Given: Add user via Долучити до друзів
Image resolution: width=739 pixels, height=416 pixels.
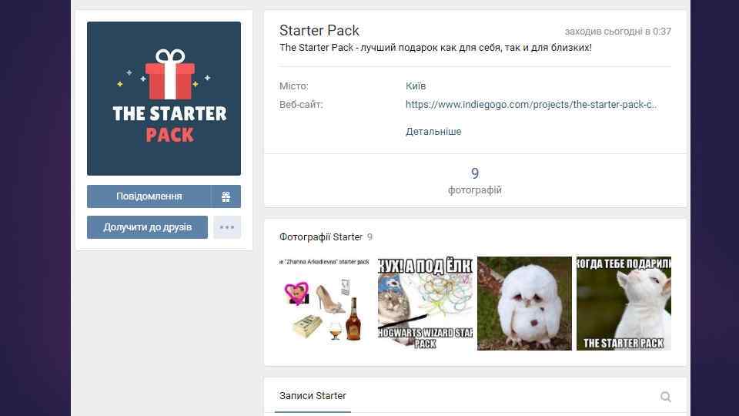Looking at the screenshot, I should coord(147,227).
